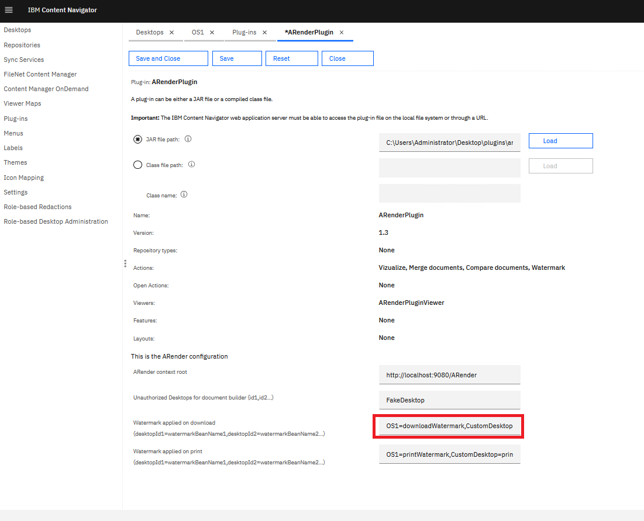Screen dimensions: 644x521
Task: Switch to the Desktops tab
Action: tap(150, 33)
